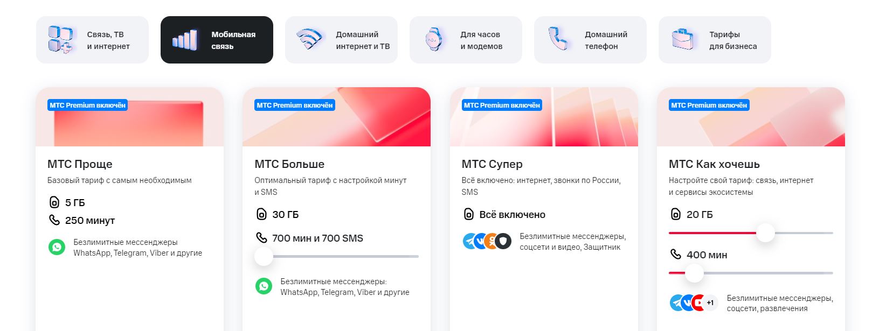This screenshot has width=879, height=331.
Task: Click the 400 мин slider handle
Action: (694, 273)
